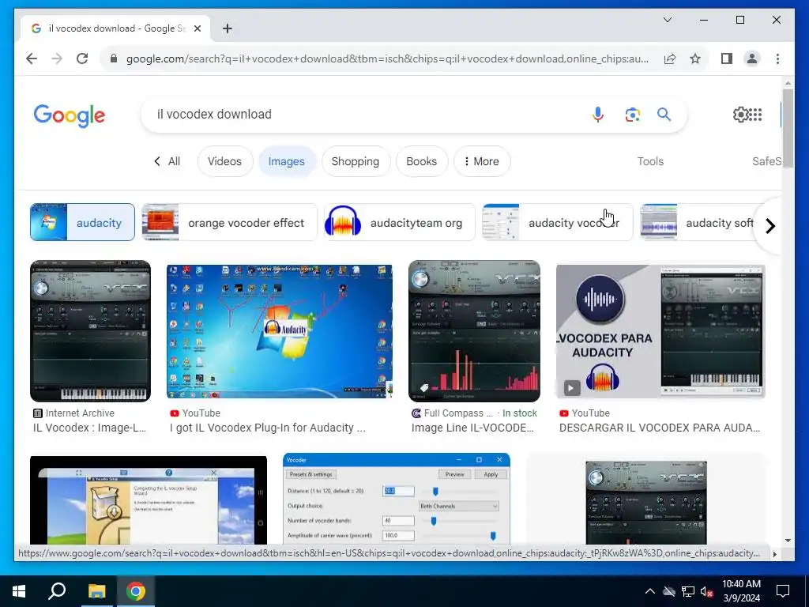Click the forward navigation arrow
Viewport: 809px width, 607px height.
[57, 58]
